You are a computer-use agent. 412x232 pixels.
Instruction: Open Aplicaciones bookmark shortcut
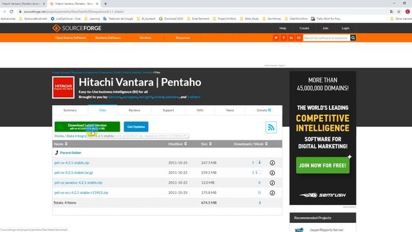(8, 19)
